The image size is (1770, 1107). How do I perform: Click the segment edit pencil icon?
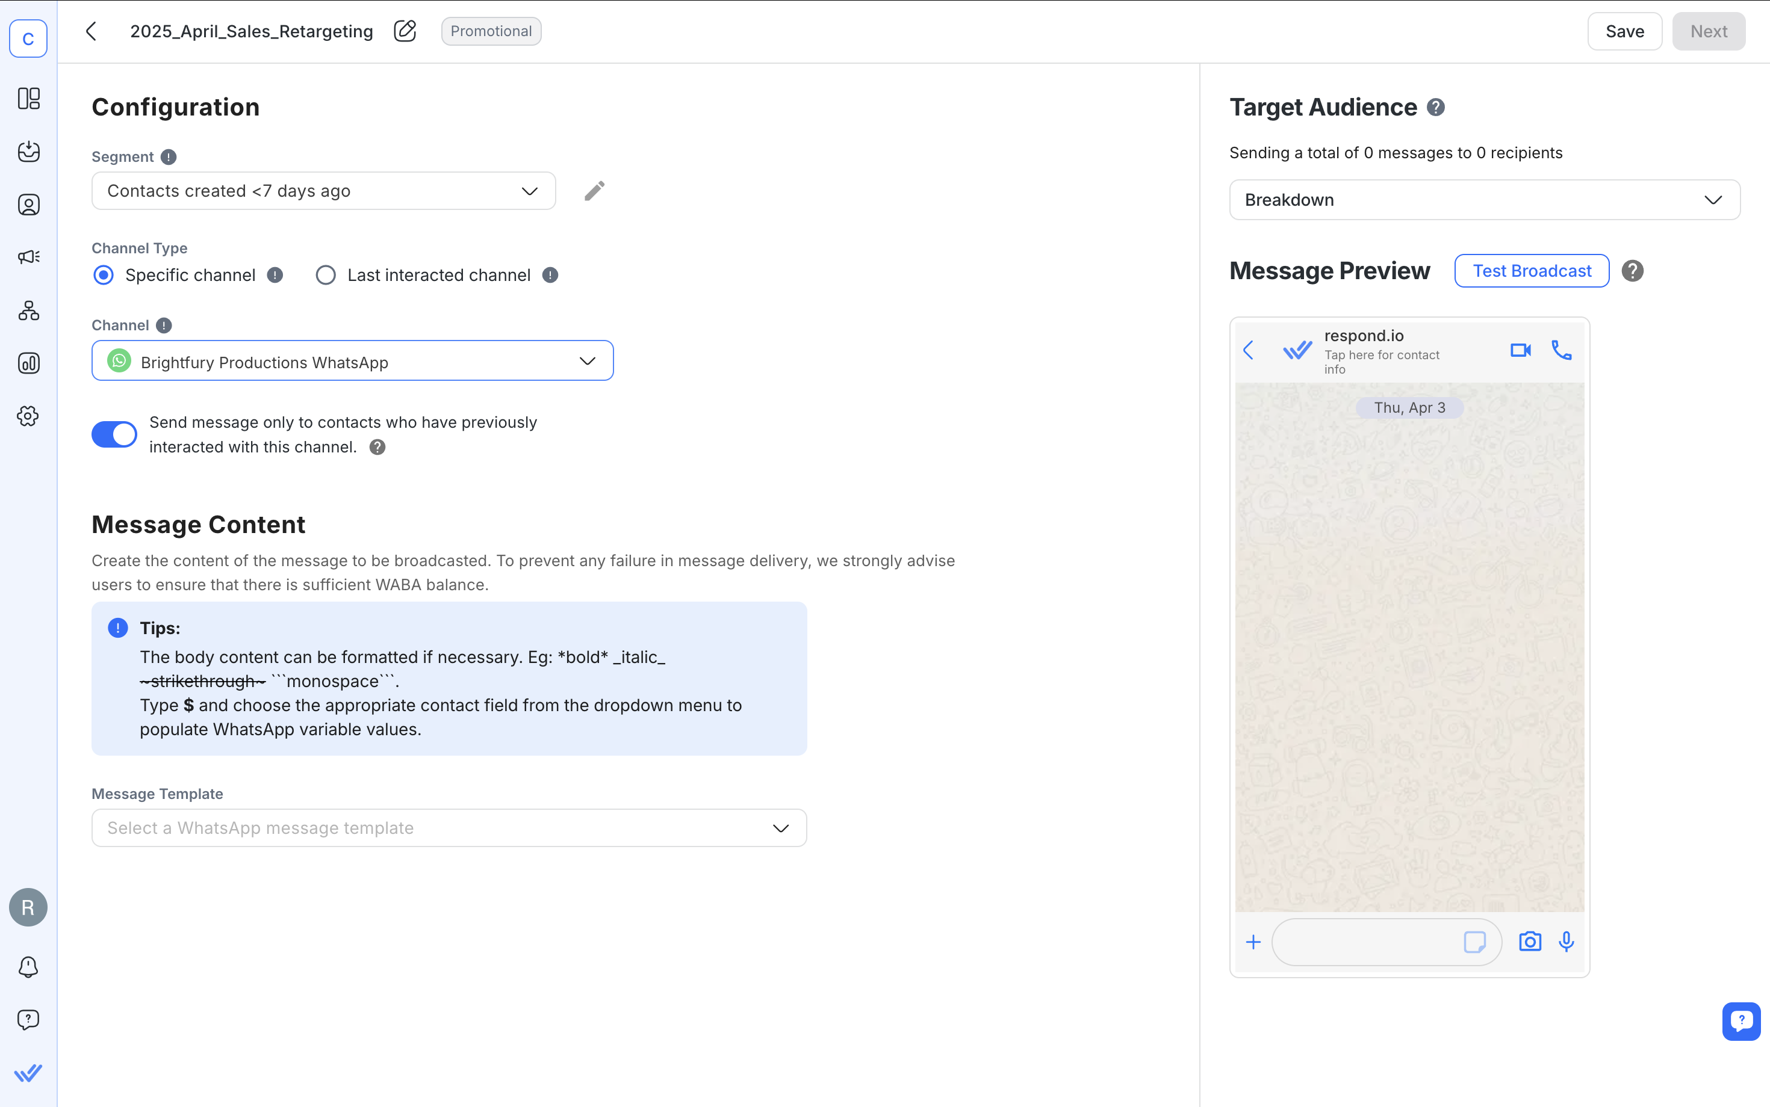594,191
